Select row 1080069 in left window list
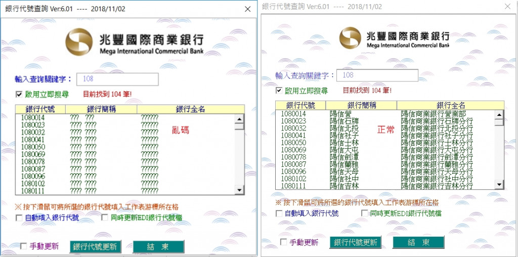Viewport: 518px width, 257px height. click(x=125, y=154)
